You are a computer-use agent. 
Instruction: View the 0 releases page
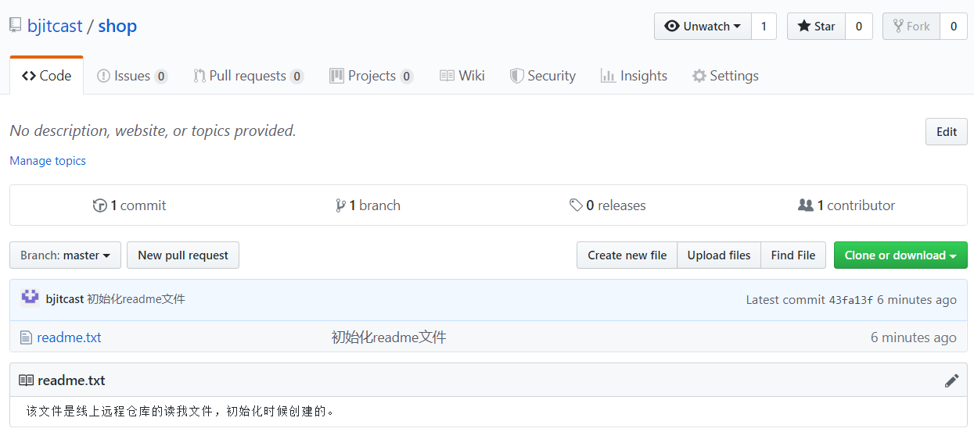click(x=608, y=205)
